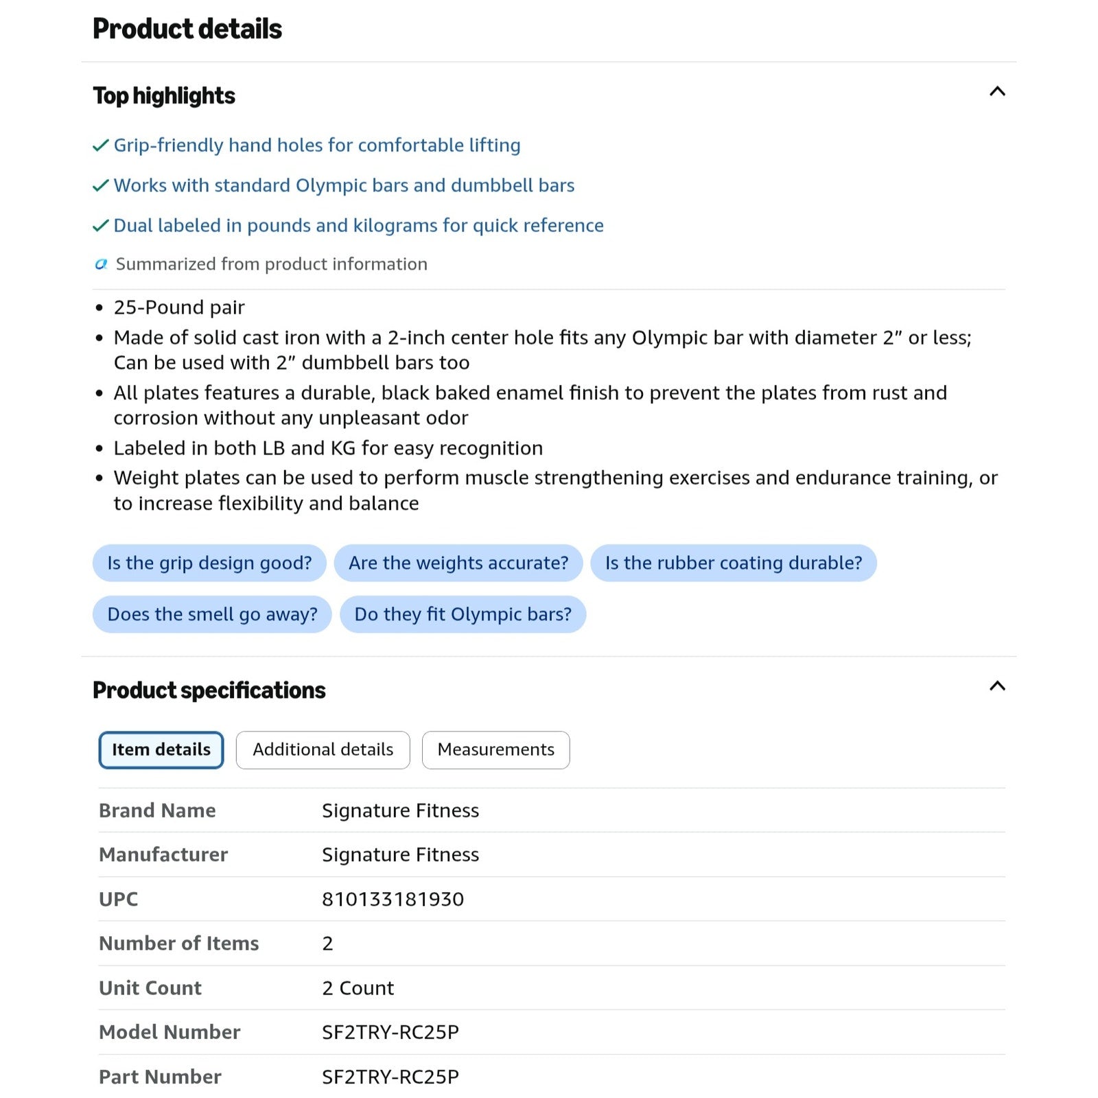Ask "Are the weights accurate?"
1098x1098 pixels.
(x=458, y=563)
